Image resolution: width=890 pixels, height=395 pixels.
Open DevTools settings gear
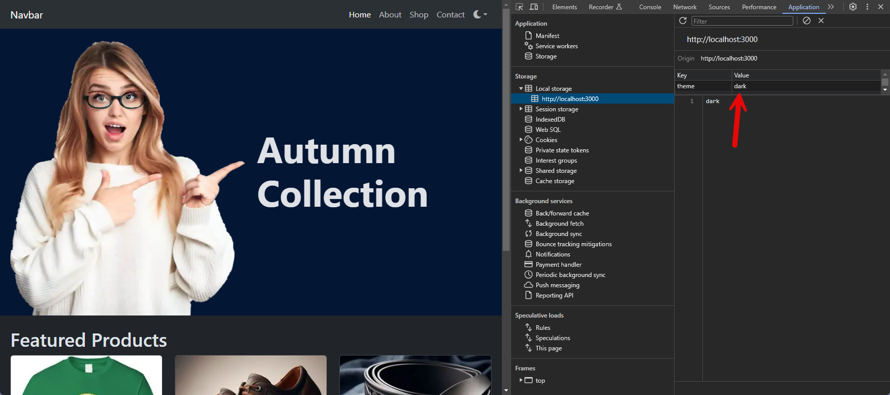[x=853, y=7]
